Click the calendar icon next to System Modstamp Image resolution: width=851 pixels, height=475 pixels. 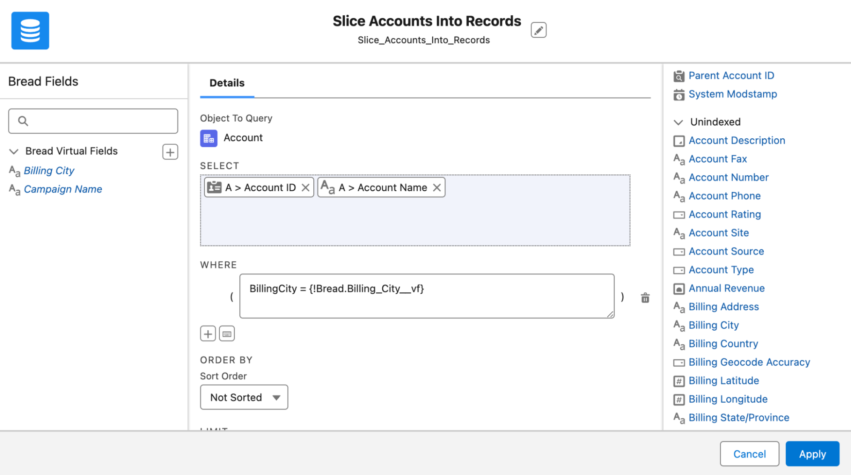(678, 94)
